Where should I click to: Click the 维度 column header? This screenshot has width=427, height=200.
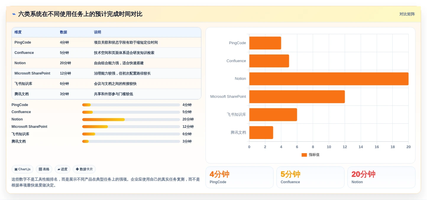click(18, 32)
